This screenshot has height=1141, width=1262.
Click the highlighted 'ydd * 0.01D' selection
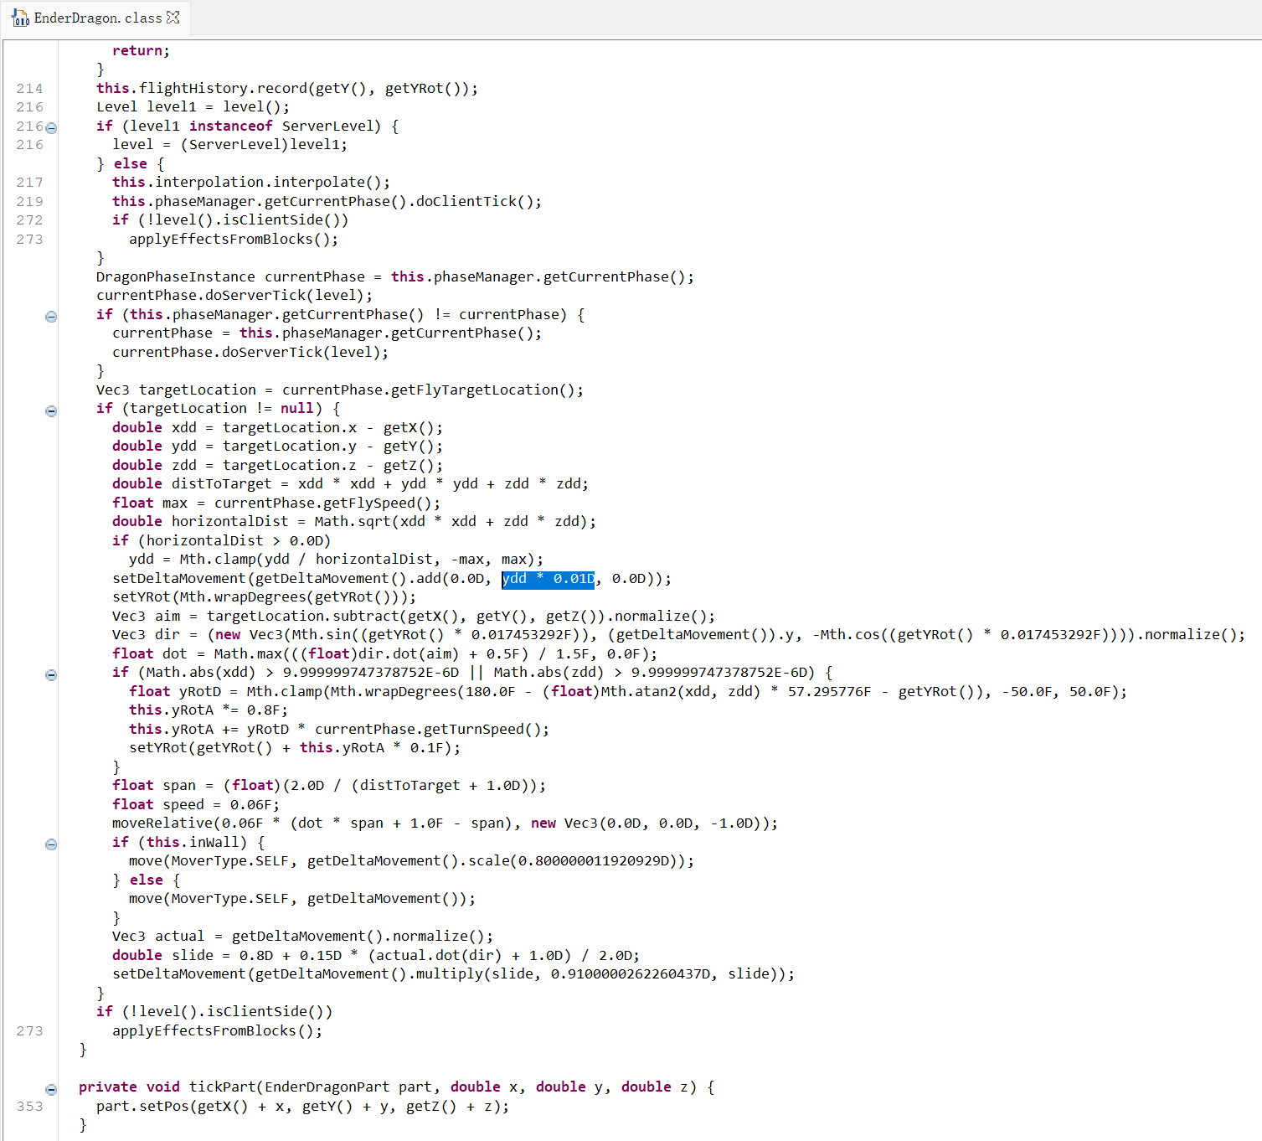click(548, 579)
